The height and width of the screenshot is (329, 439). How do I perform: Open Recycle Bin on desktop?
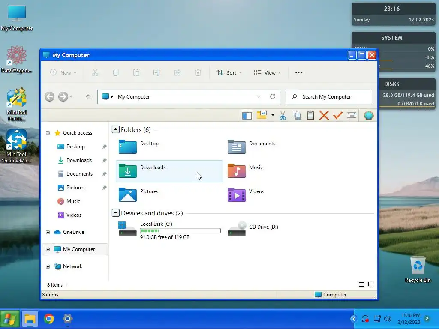click(x=418, y=270)
